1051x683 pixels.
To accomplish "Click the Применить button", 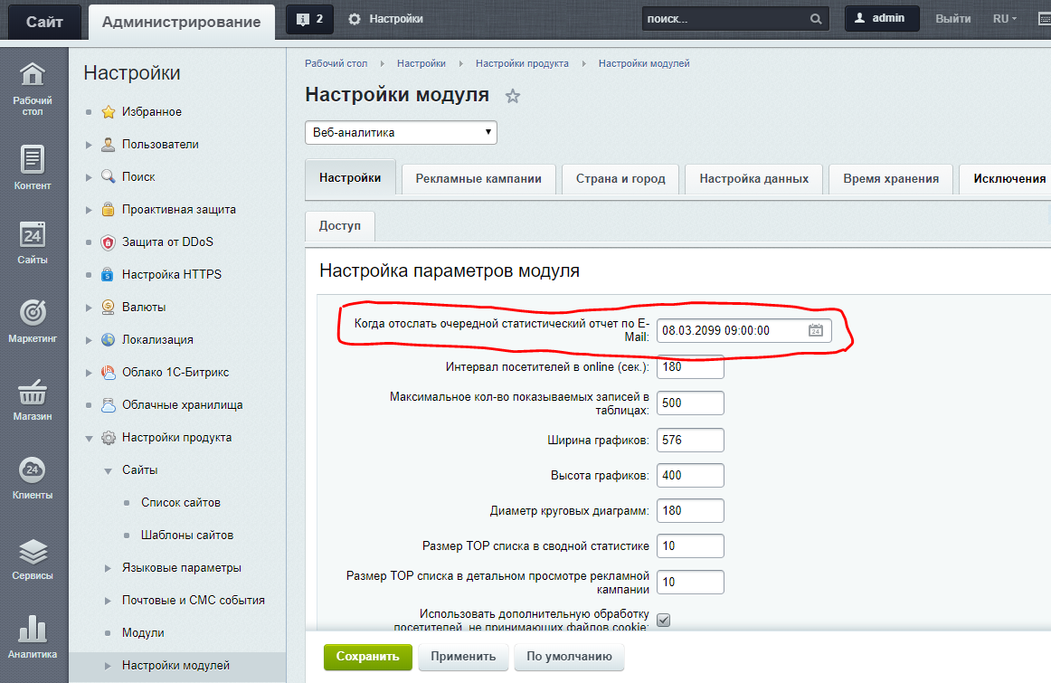I will tap(463, 657).
